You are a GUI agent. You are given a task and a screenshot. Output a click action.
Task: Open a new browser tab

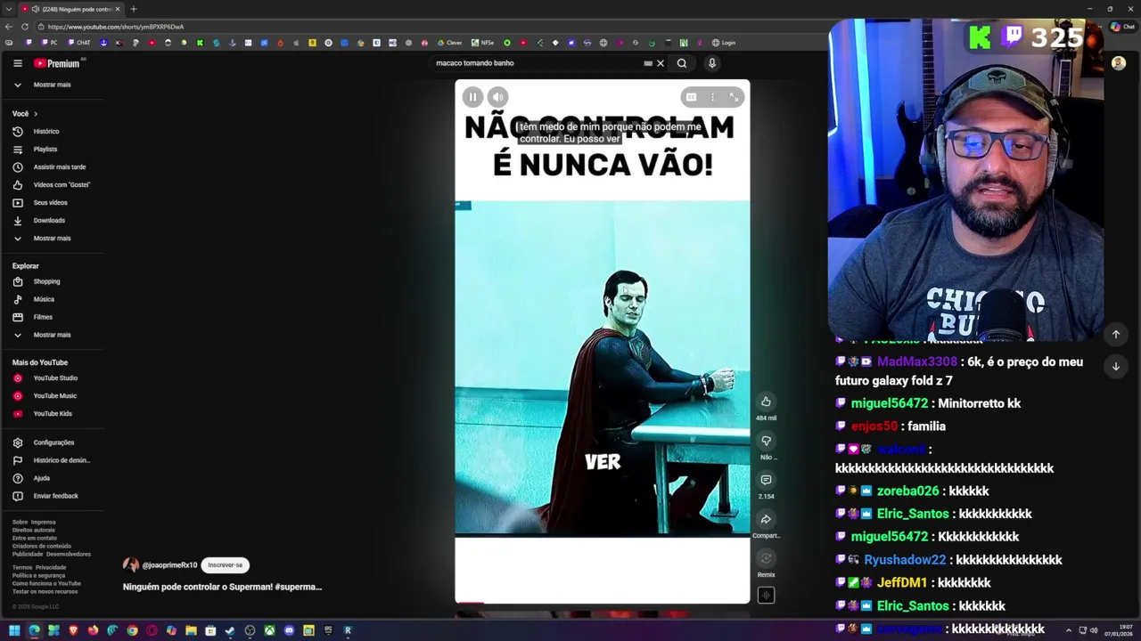click(133, 9)
